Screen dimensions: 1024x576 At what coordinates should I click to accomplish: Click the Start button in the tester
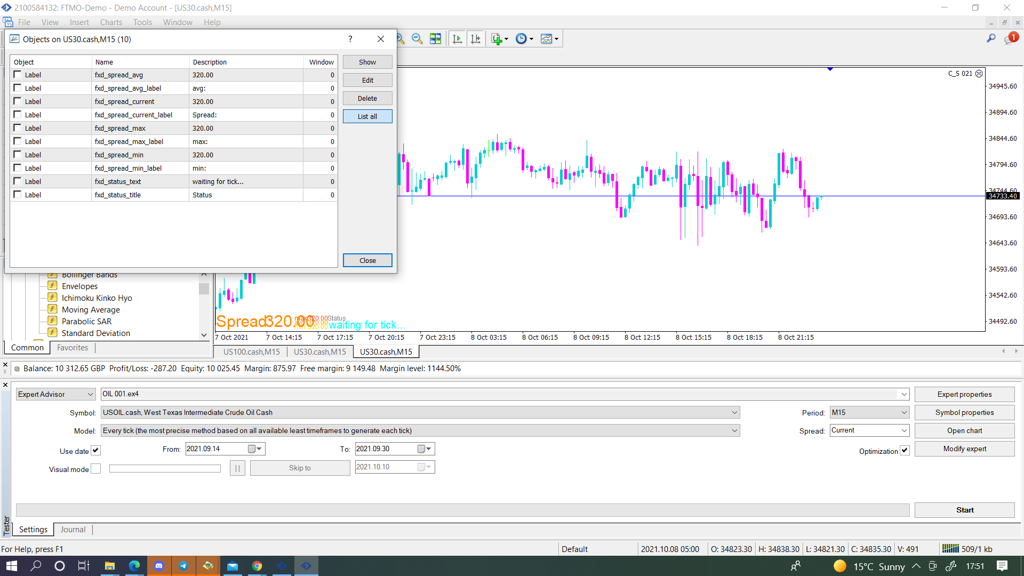tap(964, 510)
